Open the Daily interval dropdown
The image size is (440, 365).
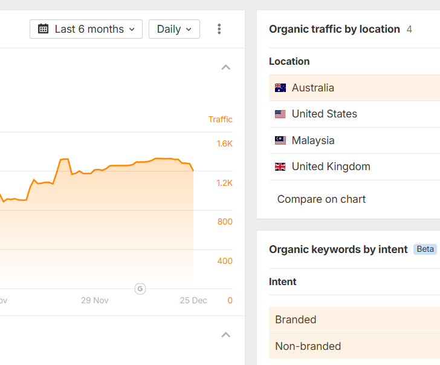174,29
